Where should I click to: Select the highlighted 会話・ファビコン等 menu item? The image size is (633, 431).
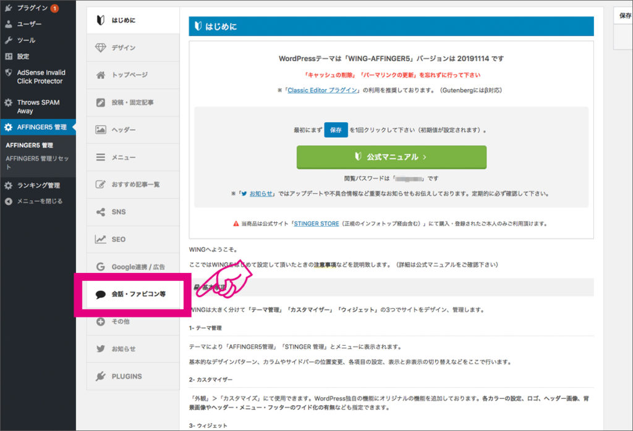click(x=138, y=295)
